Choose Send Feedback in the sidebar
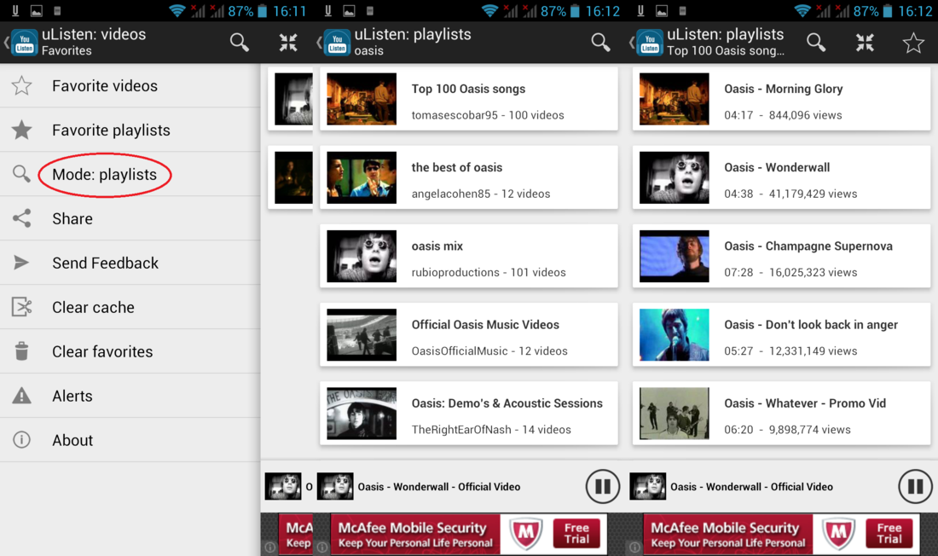Image resolution: width=938 pixels, height=556 pixels. click(x=130, y=263)
